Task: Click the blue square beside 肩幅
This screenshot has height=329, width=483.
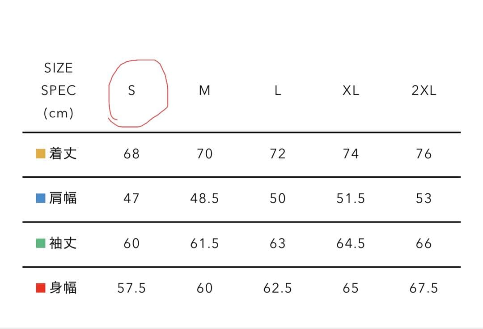Action: coord(41,198)
